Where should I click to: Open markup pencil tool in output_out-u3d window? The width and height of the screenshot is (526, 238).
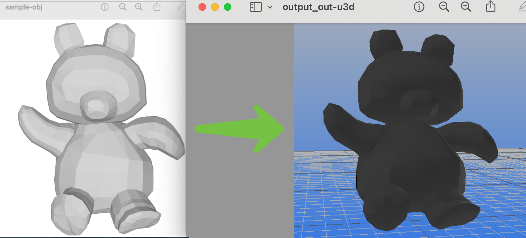(522, 7)
